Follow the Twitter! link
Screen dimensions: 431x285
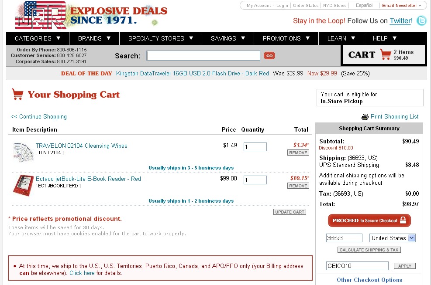(x=401, y=21)
